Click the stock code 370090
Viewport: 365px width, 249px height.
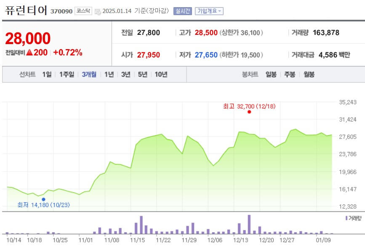coord(61,11)
